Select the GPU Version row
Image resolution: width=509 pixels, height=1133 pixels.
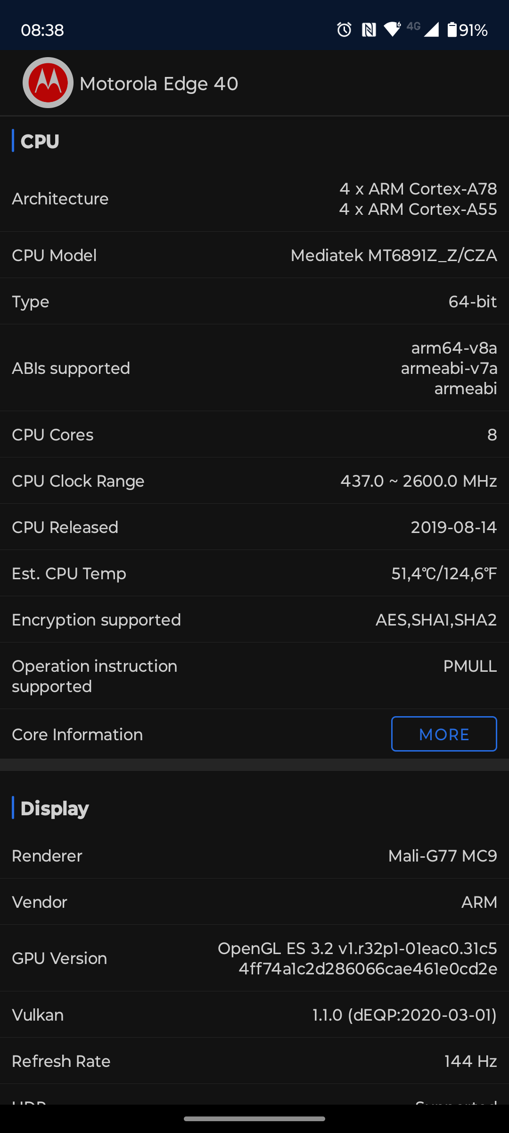point(254,958)
